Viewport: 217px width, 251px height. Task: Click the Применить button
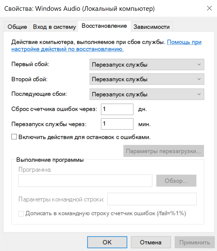194,242
